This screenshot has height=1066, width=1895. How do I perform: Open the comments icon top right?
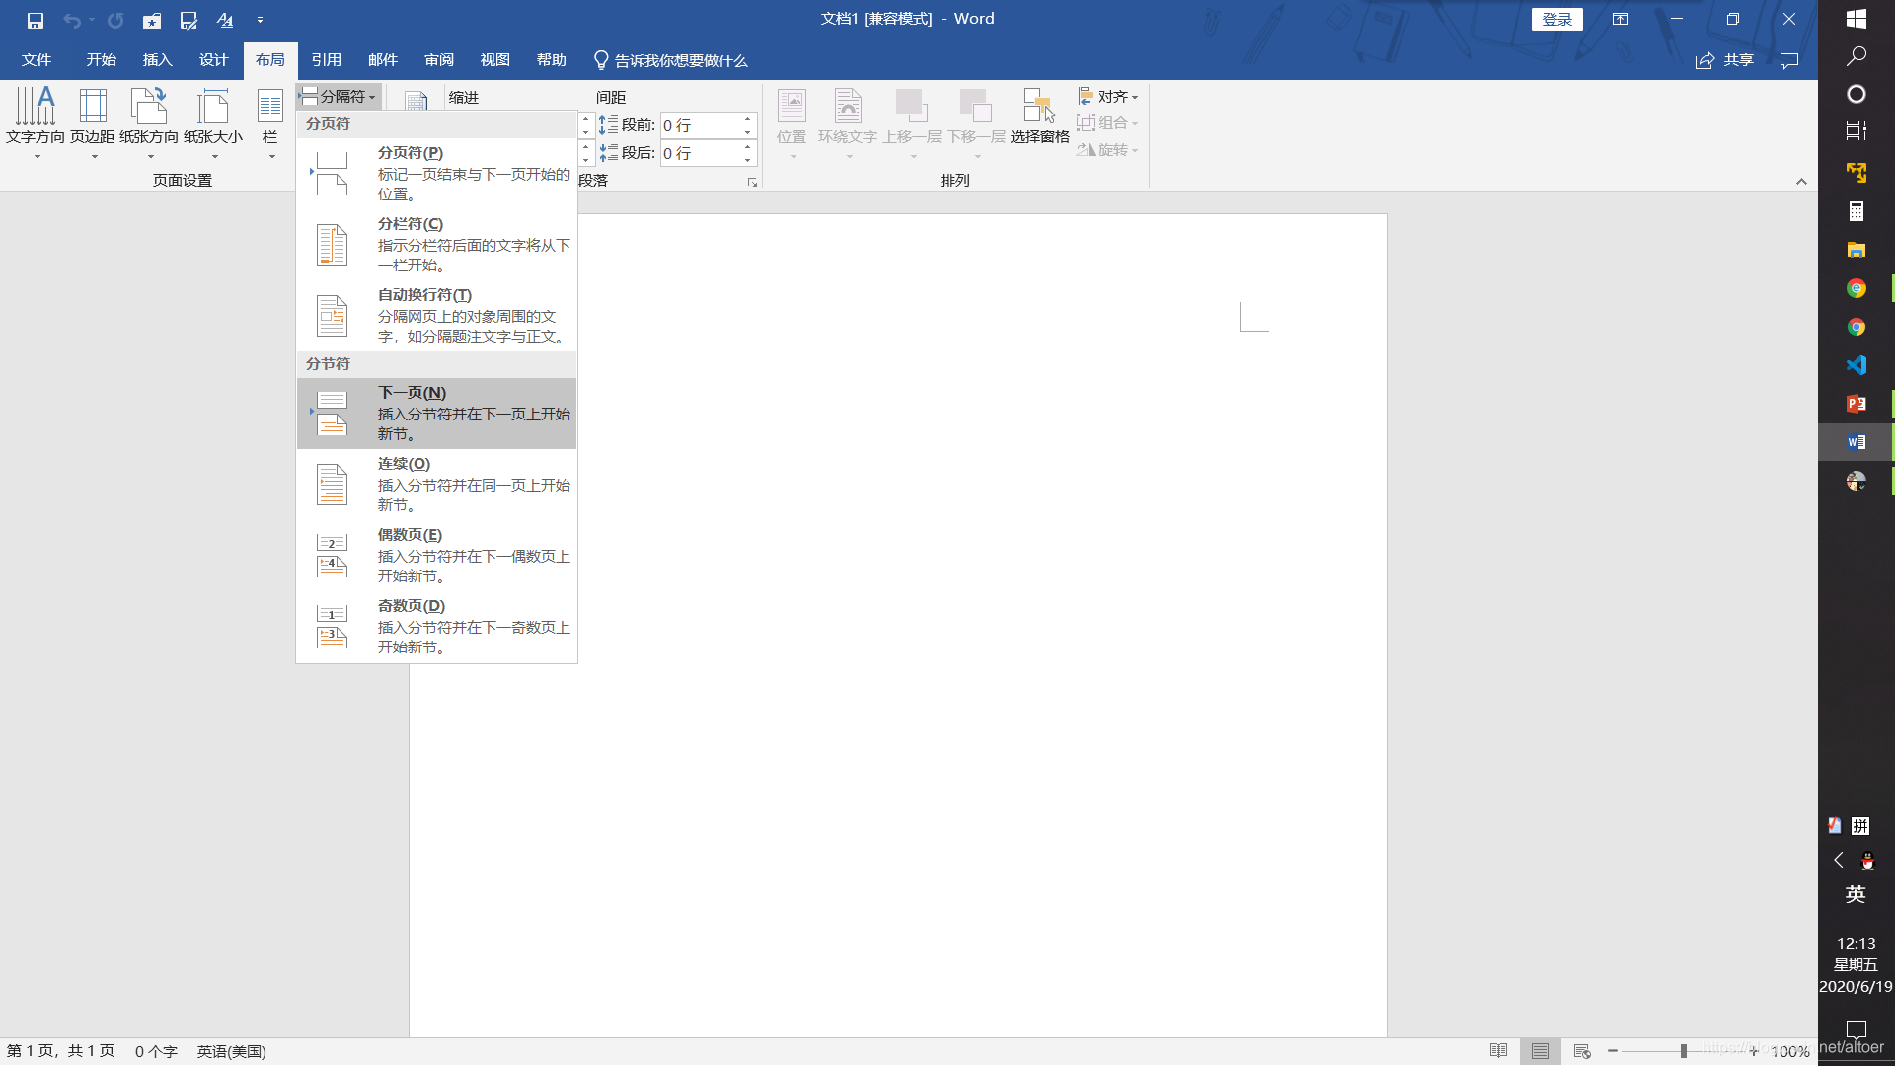tap(1788, 60)
